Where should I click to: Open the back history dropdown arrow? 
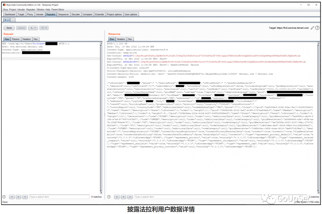coord(35,28)
